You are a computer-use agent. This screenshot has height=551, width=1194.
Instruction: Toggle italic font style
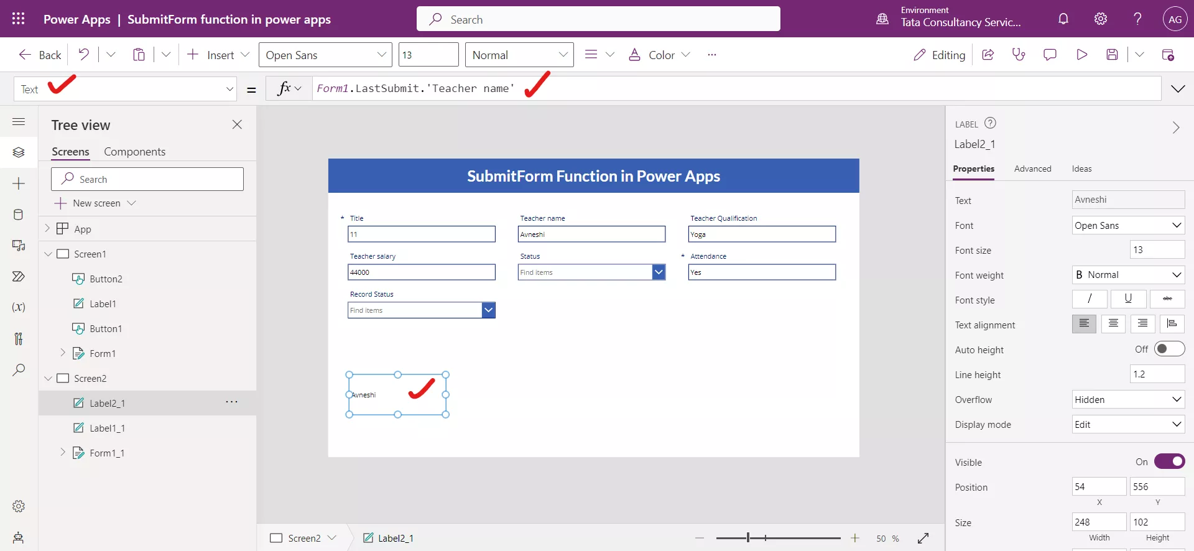click(x=1090, y=299)
